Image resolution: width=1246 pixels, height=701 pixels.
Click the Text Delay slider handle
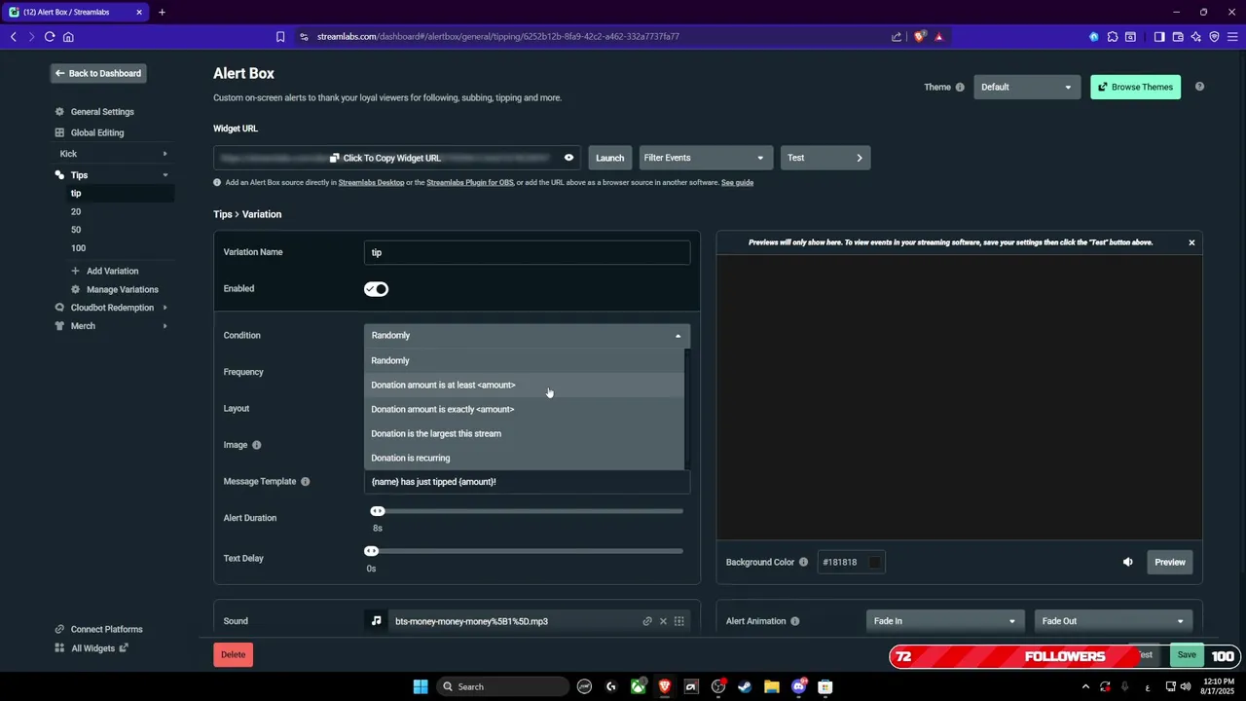click(371, 551)
